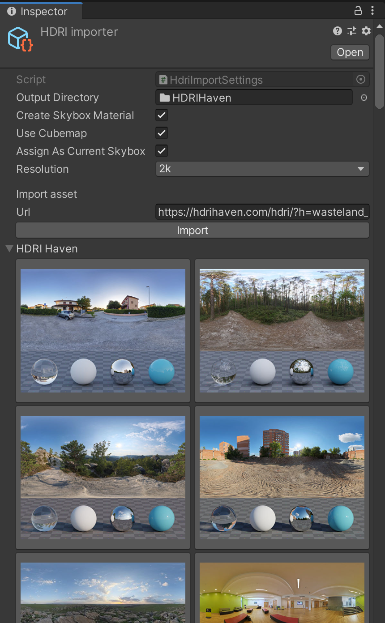Open the component help reference icon
Viewport: 385px width, 623px height.
click(x=338, y=31)
